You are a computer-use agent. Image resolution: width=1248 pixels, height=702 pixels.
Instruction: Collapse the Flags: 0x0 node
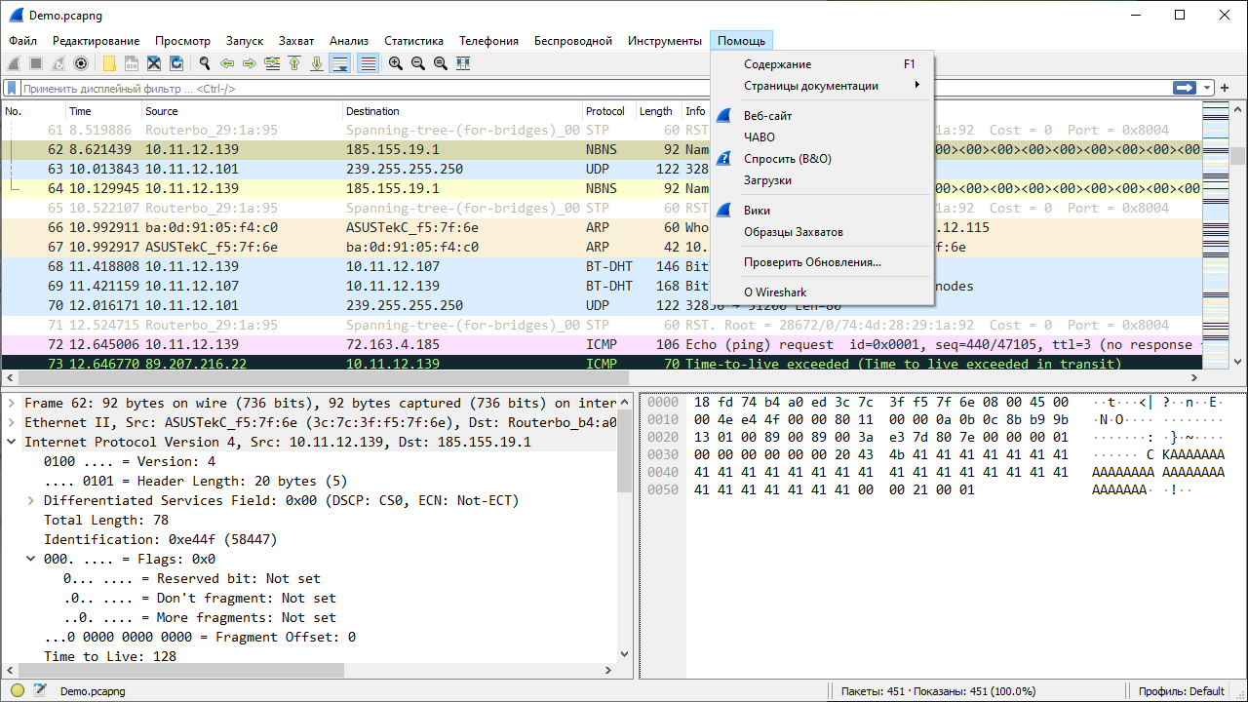(x=30, y=559)
